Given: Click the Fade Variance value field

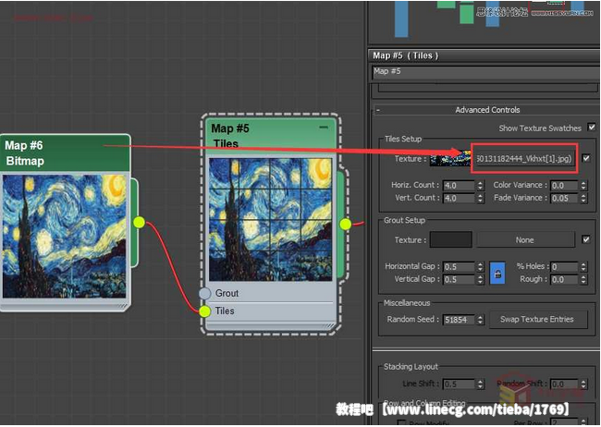Looking at the screenshot, I should 564,199.
